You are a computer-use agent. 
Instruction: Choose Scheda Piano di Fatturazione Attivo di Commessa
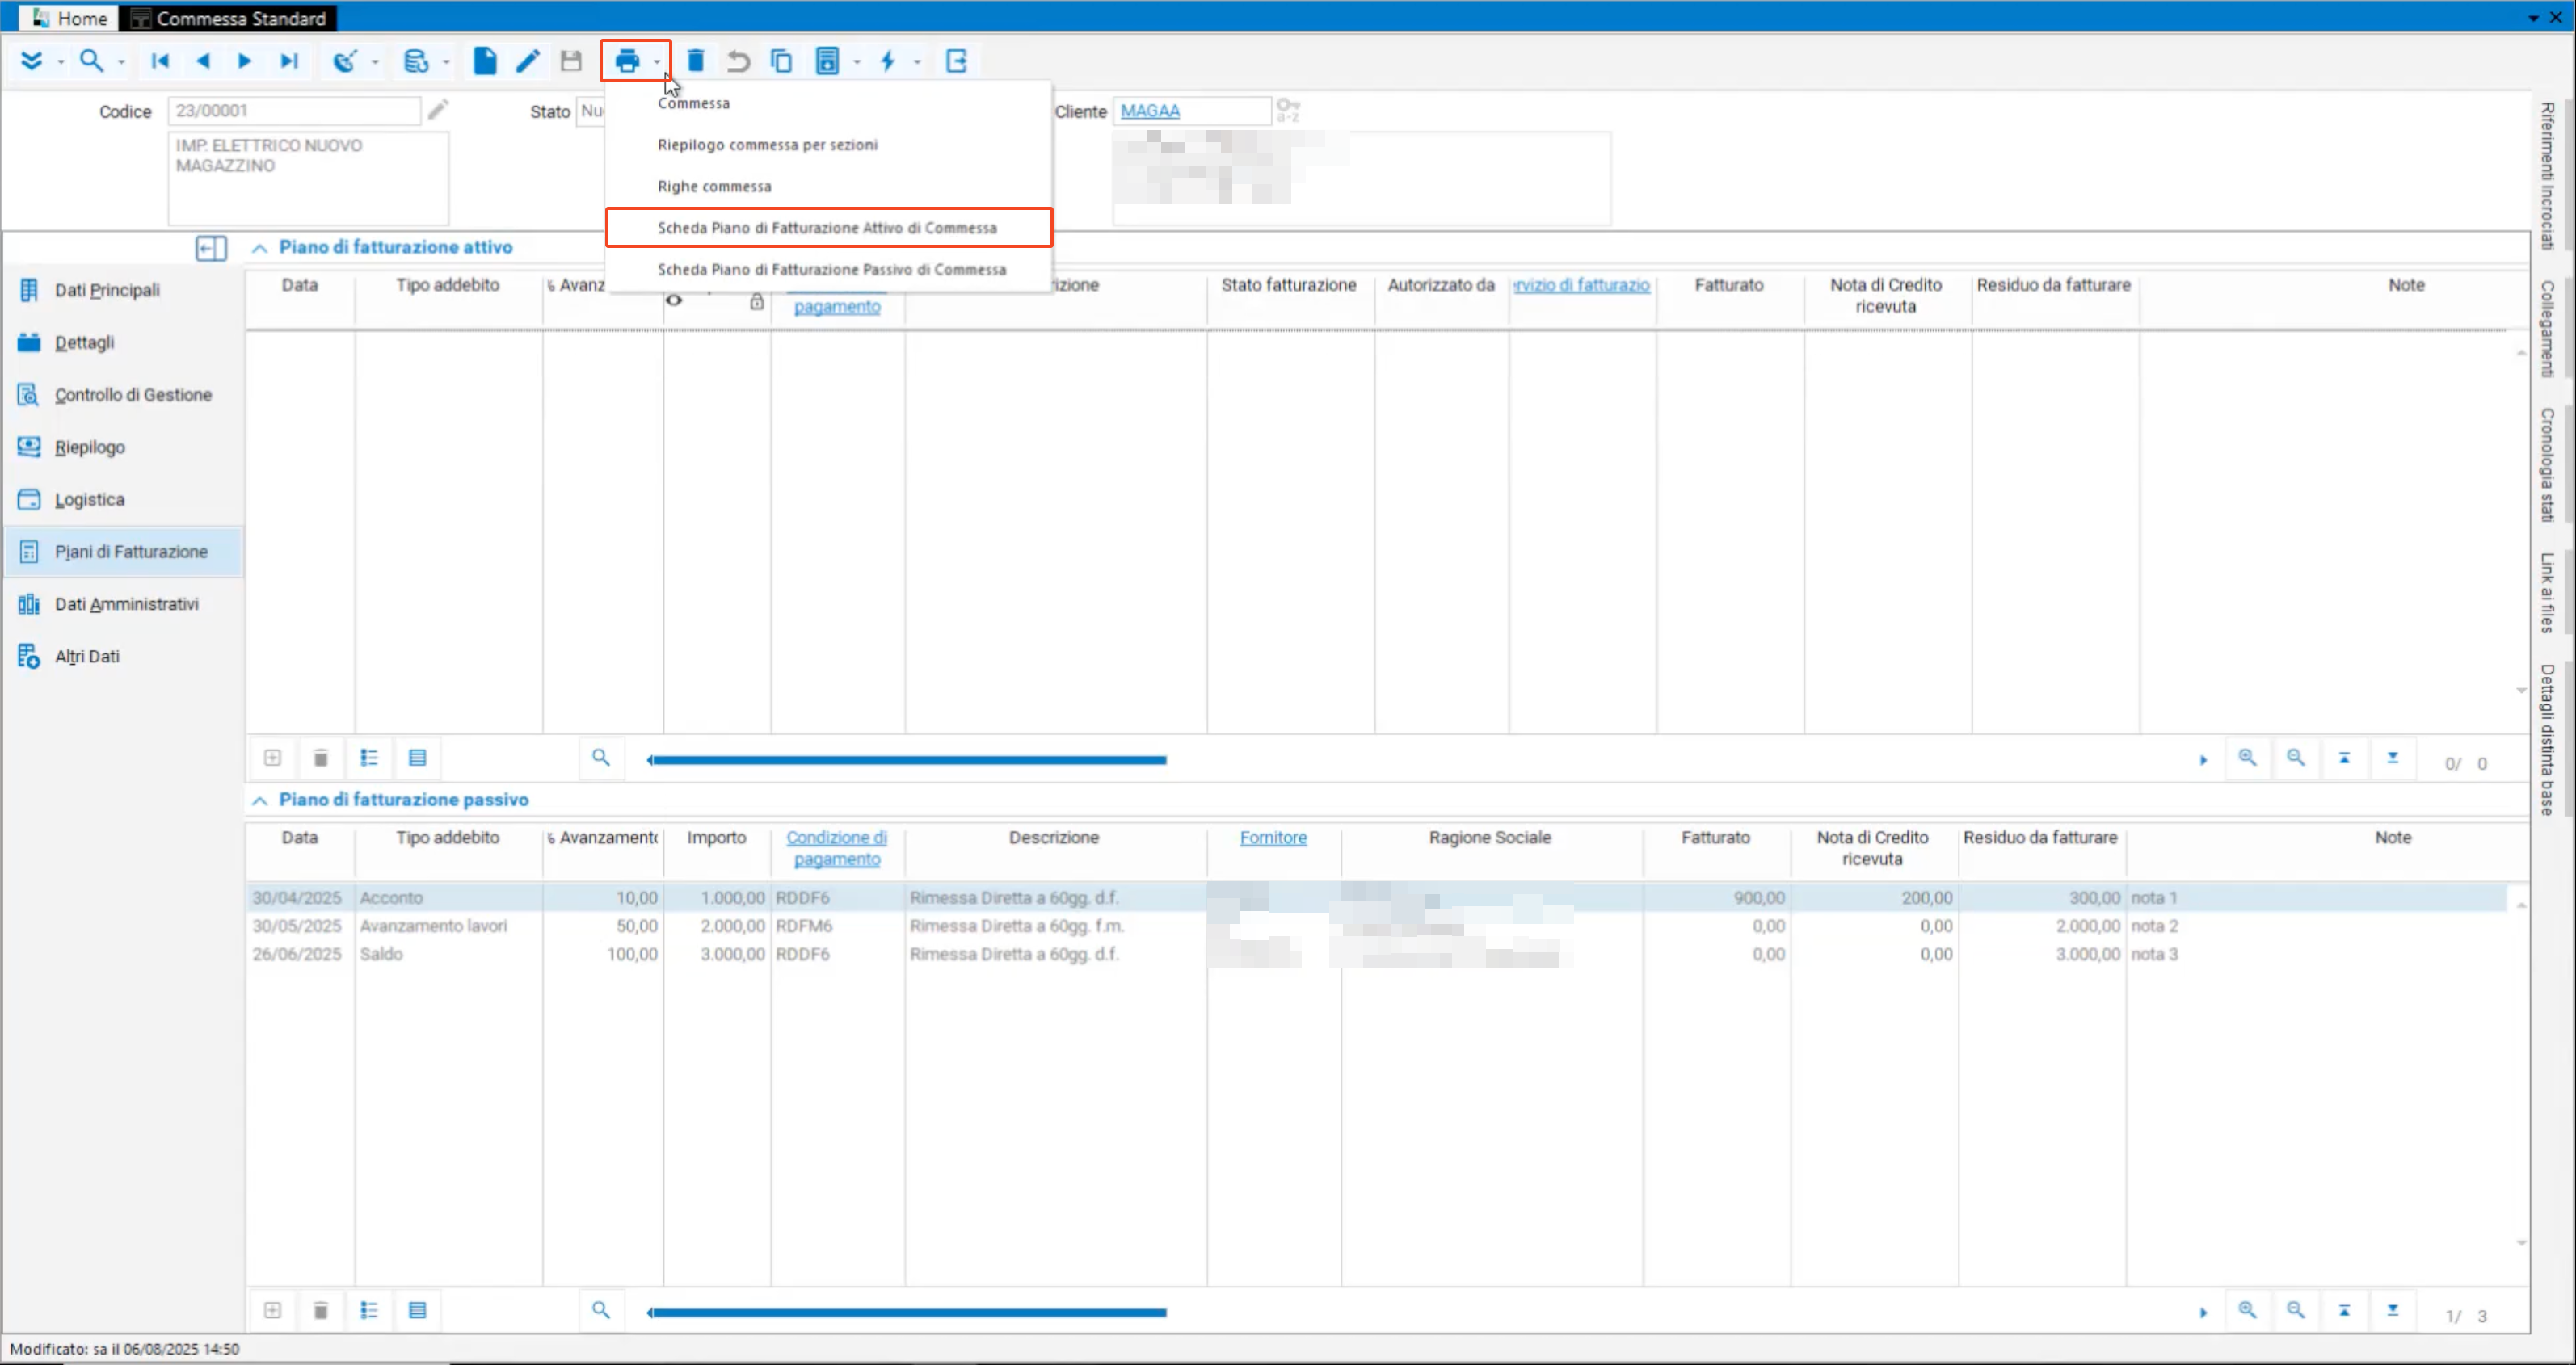828,228
